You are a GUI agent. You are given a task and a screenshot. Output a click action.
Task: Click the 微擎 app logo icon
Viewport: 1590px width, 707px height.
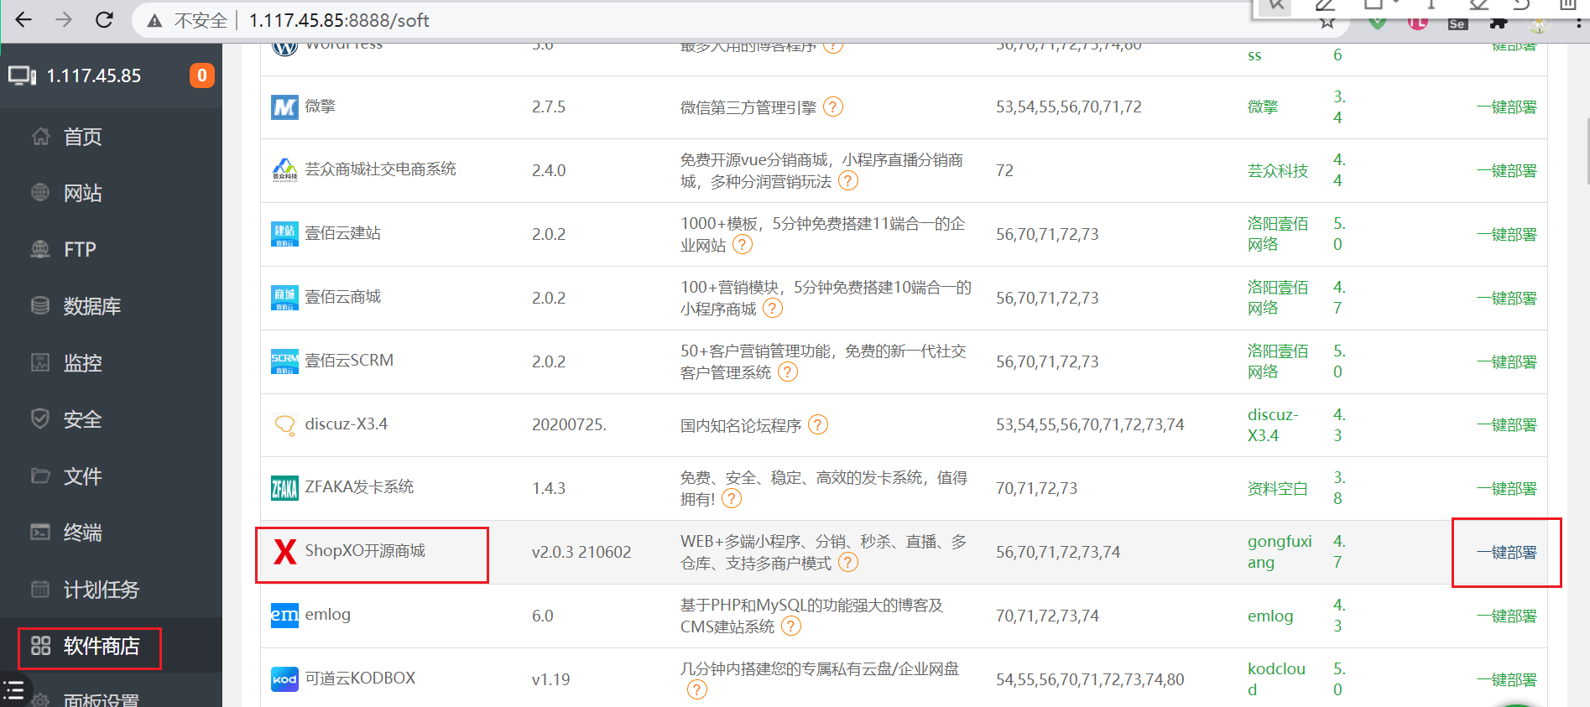click(x=284, y=107)
